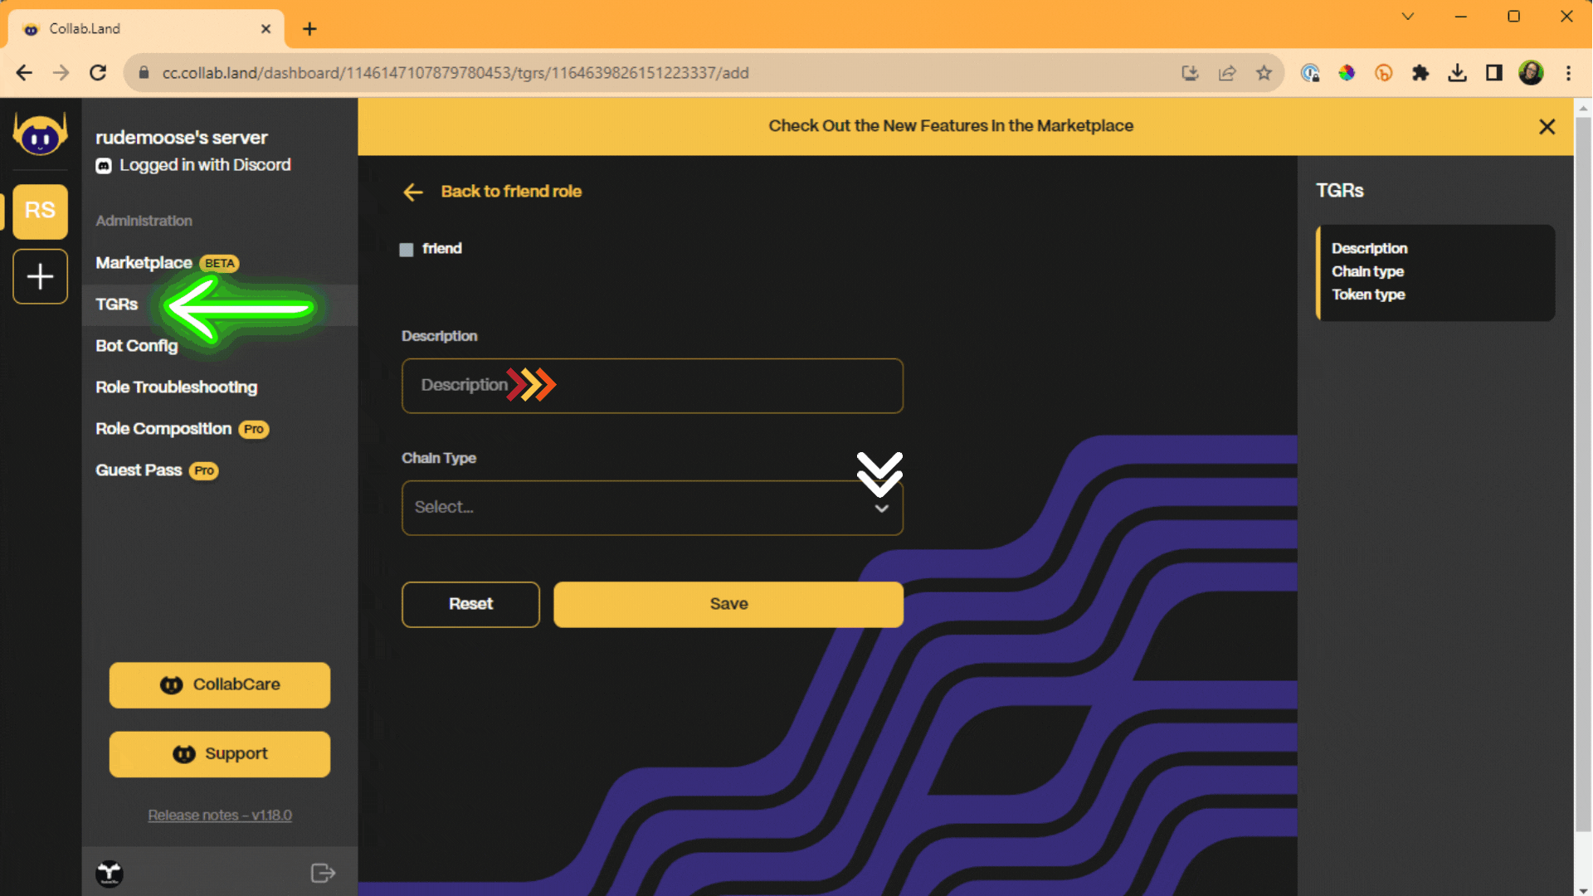1593x896 pixels.
Task: Open a new browser tab
Action: click(x=309, y=29)
